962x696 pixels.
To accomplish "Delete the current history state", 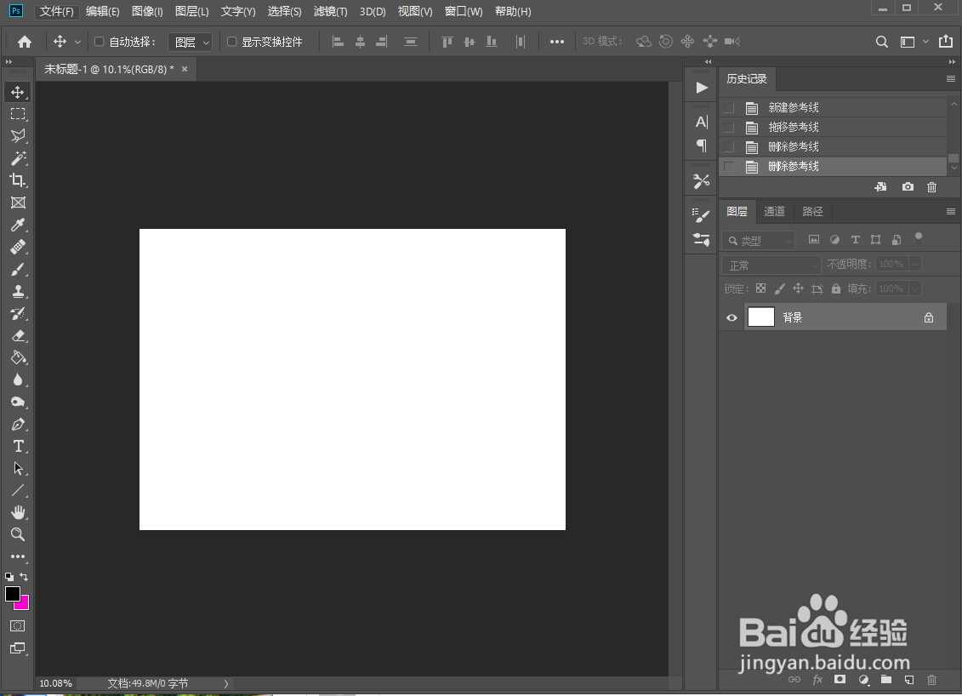I will [931, 186].
